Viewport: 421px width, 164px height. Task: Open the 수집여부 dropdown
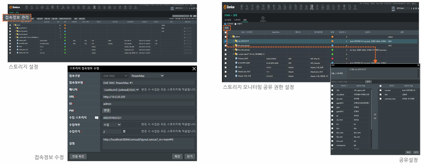112,124
